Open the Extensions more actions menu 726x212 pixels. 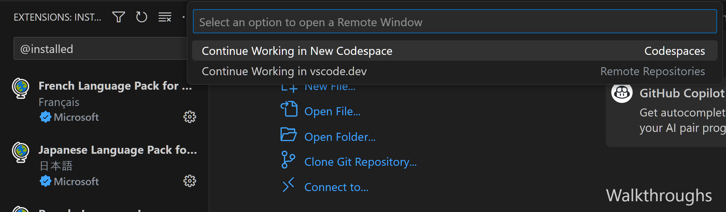click(184, 17)
